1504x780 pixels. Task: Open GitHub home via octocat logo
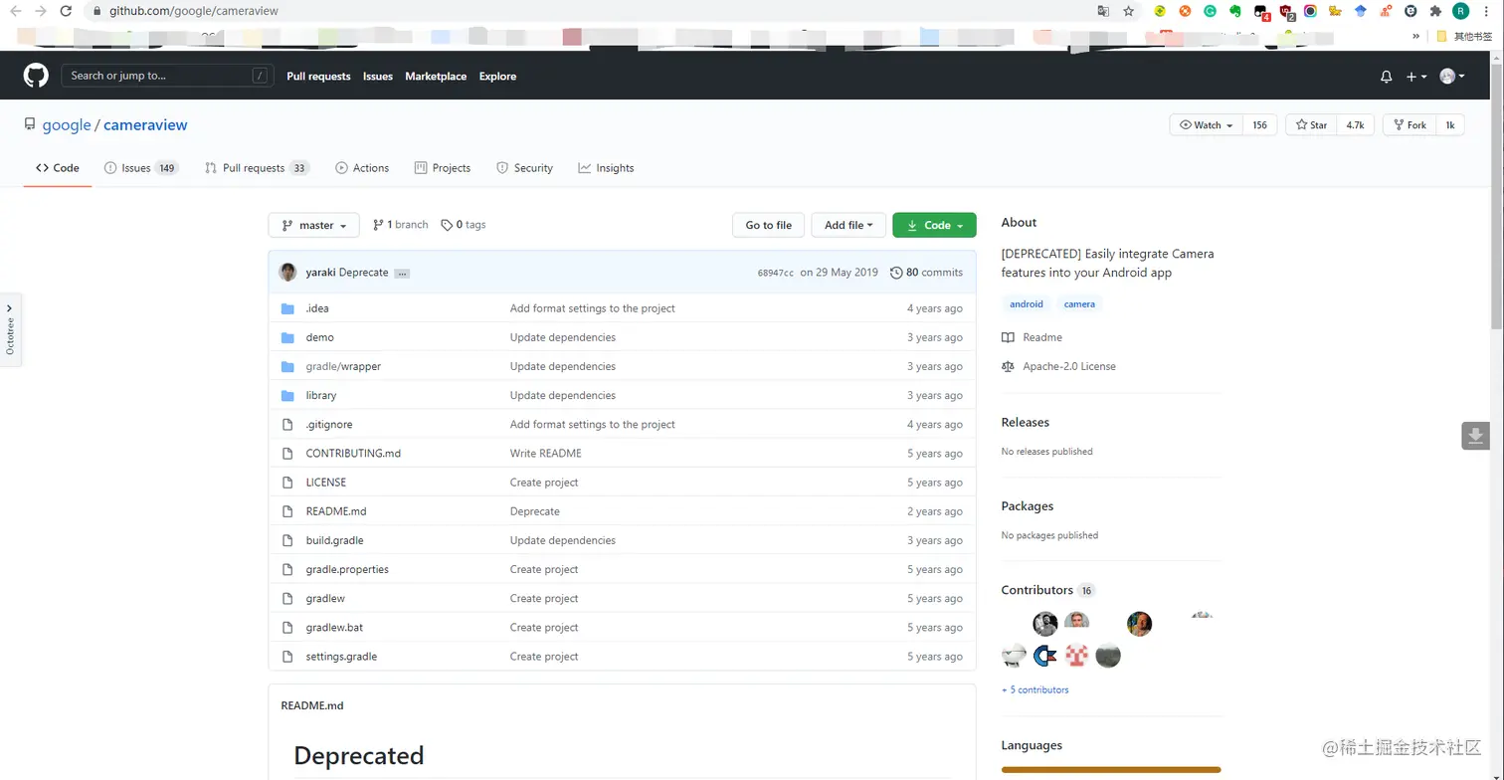[36, 76]
